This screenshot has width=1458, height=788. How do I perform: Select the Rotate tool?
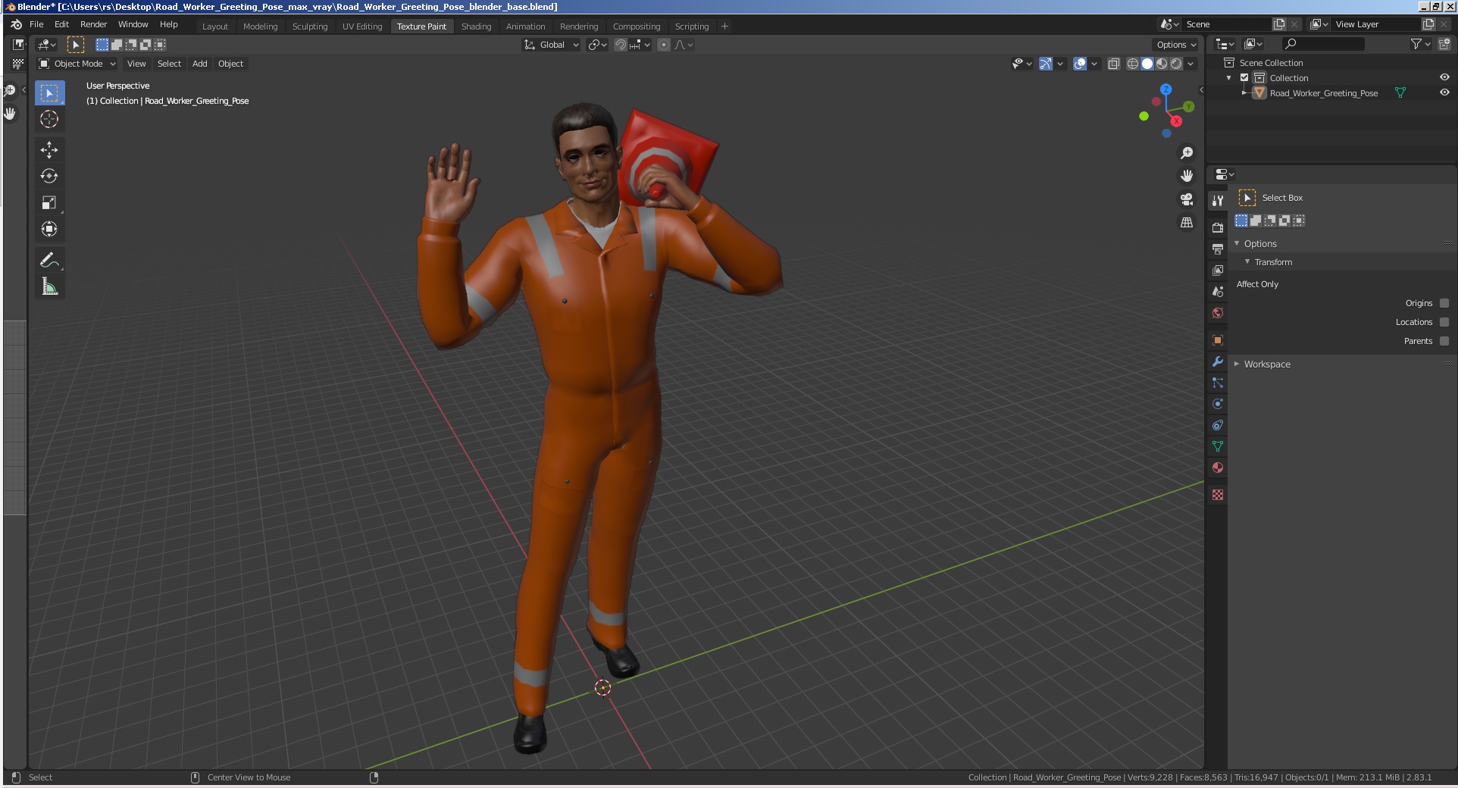point(49,176)
